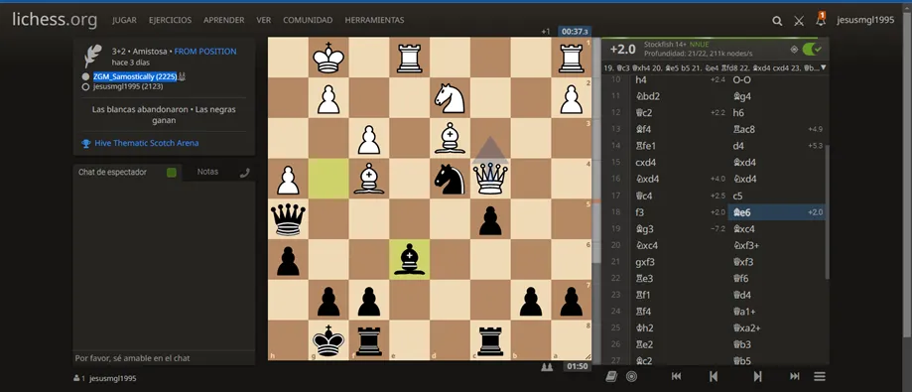
Task: Select the black queen on the board
Action: pyautogui.click(x=288, y=219)
